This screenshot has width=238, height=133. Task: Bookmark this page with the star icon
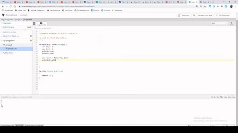205,7
